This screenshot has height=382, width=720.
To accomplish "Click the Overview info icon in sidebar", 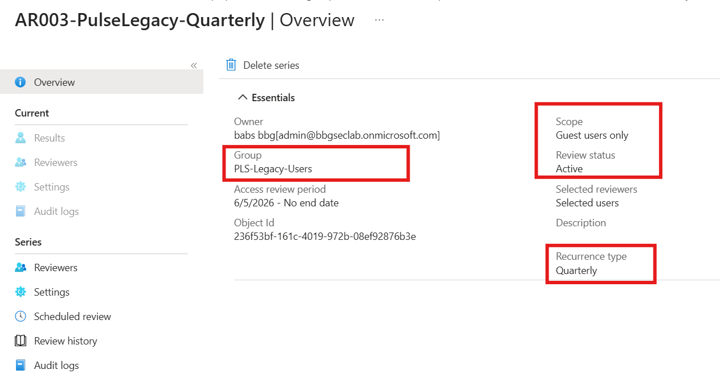I will point(21,82).
